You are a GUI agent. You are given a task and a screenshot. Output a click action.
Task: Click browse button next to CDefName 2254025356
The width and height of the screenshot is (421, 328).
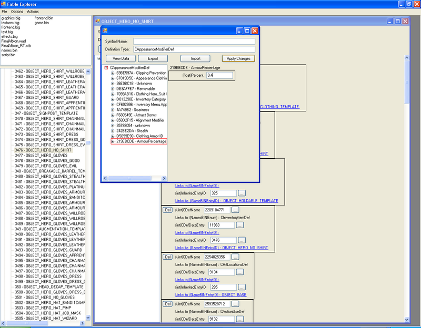pos(235,257)
